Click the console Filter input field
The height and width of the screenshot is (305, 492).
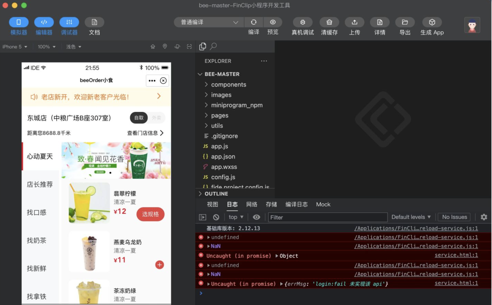[328, 217]
